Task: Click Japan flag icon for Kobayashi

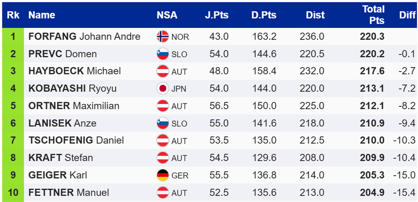Action: [163, 88]
